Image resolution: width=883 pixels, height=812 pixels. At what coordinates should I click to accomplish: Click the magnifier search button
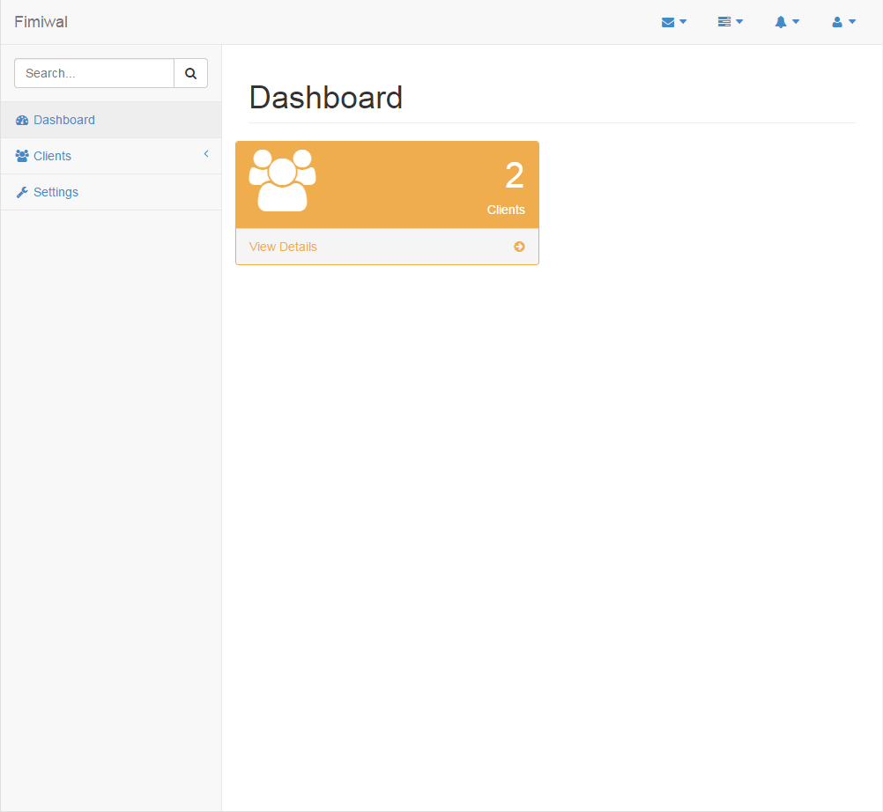(191, 73)
